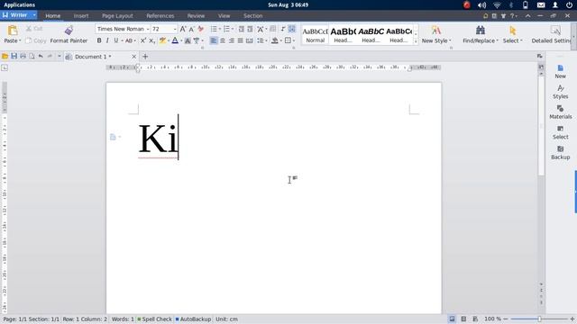Undo the last action
Image resolution: width=577 pixels, height=324 pixels.
[x=41, y=56]
